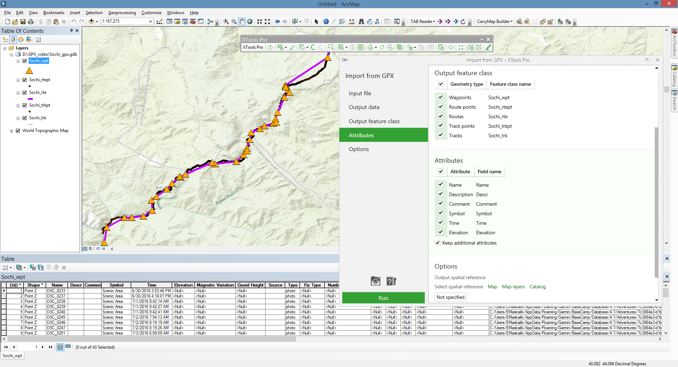678x367 pixels.
Task: Collapse the Import from GPX side panel
Action: [345, 60]
